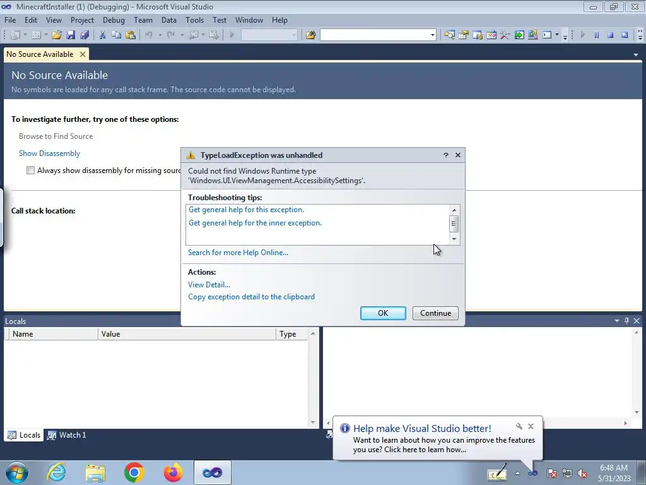
Task: Click the troubleshooting tips scroll down arrow
Action: pyautogui.click(x=454, y=239)
